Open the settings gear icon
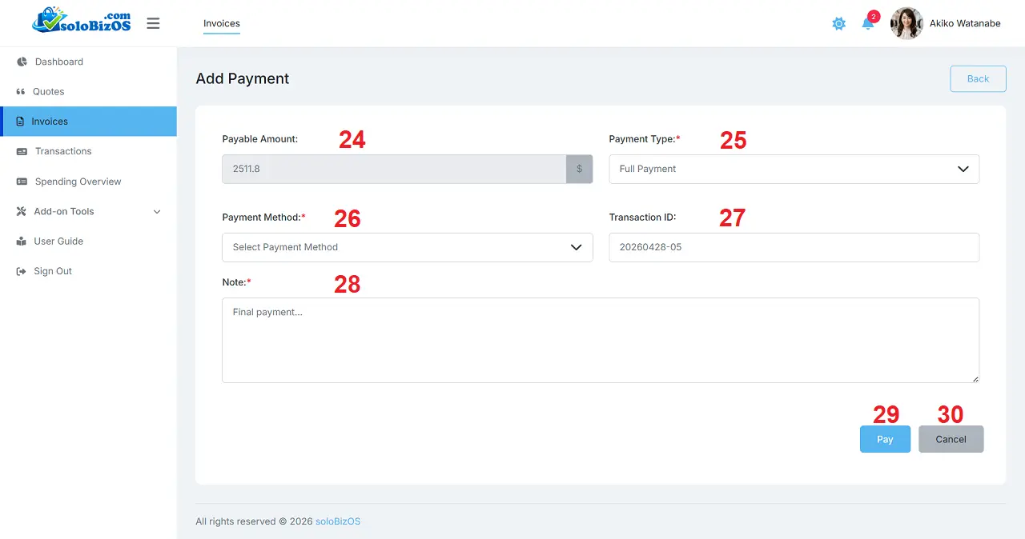Image resolution: width=1025 pixels, height=539 pixels. tap(838, 24)
